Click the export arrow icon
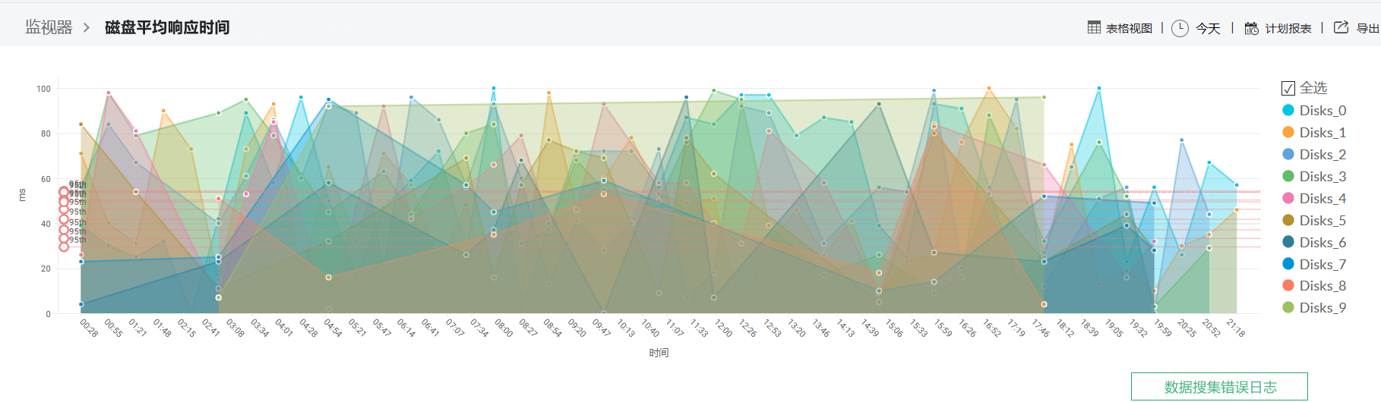The image size is (1381, 402). pos(1341,28)
